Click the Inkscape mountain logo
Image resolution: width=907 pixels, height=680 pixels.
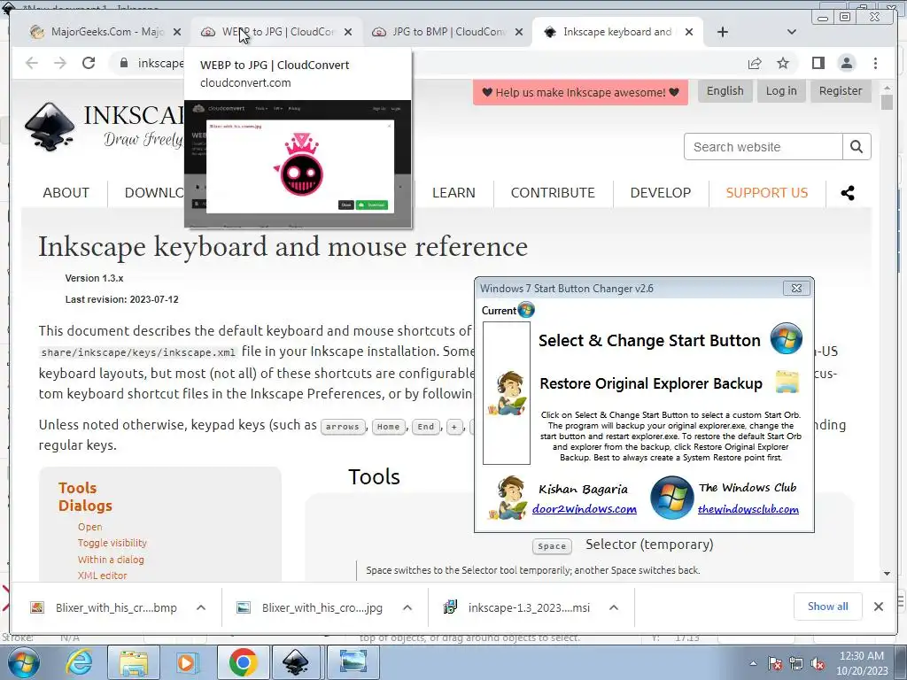pyautogui.click(x=50, y=127)
